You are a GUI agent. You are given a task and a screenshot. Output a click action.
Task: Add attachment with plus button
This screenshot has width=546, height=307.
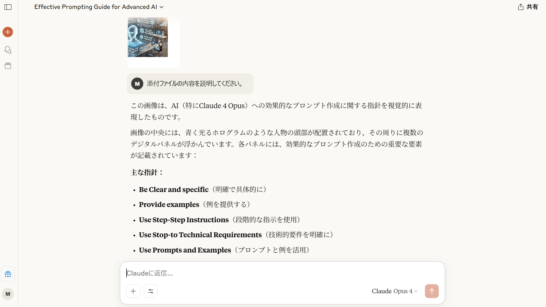tap(133, 291)
